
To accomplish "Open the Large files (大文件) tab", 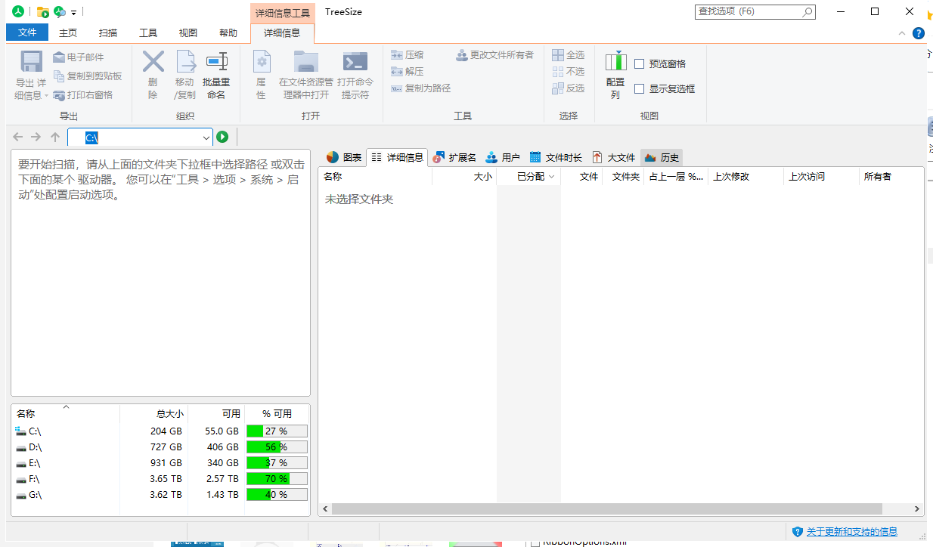I will pyautogui.click(x=614, y=157).
